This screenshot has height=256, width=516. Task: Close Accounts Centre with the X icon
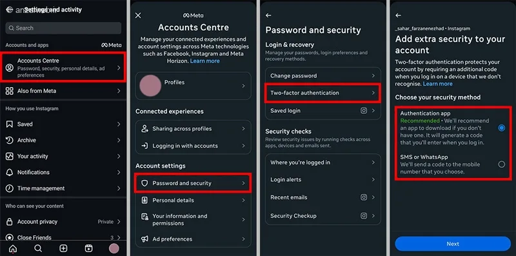coord(138,15)
